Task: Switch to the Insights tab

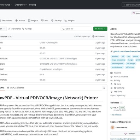Action: [x=70, y=21]
